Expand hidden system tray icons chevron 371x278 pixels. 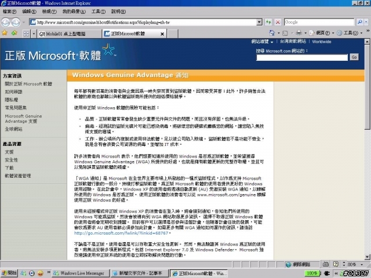pyautogui.click(x=336, y=273)
